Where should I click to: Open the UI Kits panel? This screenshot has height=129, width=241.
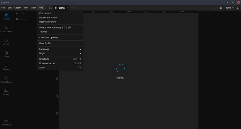pos(6,92)
